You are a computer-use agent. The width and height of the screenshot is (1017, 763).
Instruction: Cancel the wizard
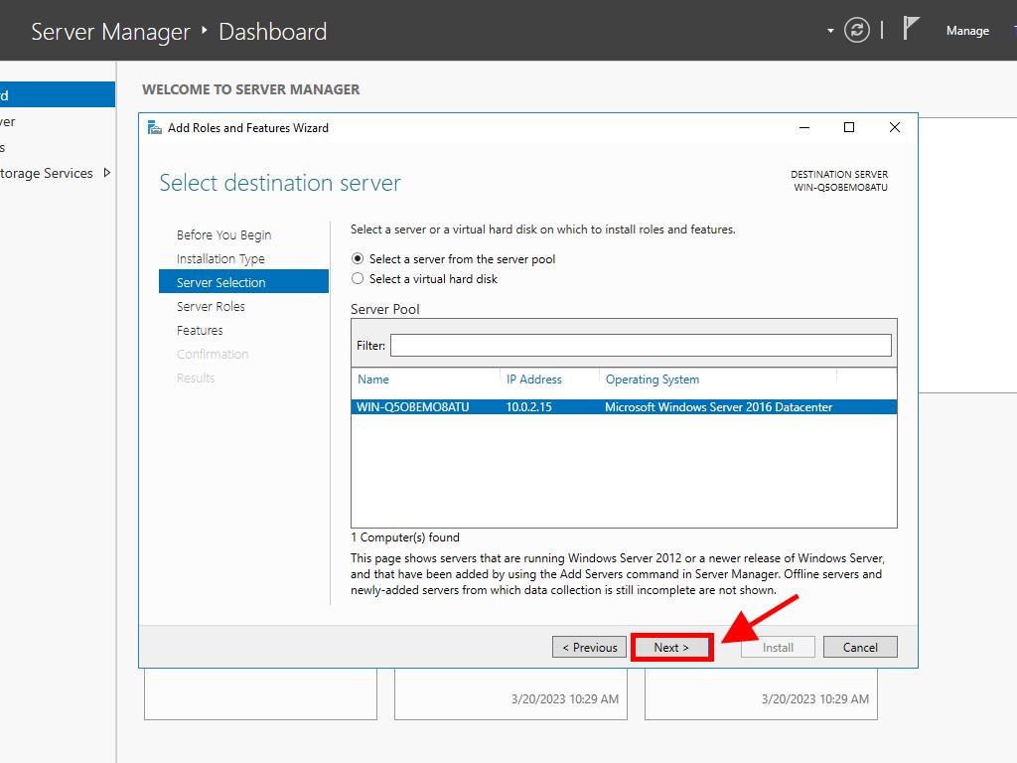click(x=860, y=648)
